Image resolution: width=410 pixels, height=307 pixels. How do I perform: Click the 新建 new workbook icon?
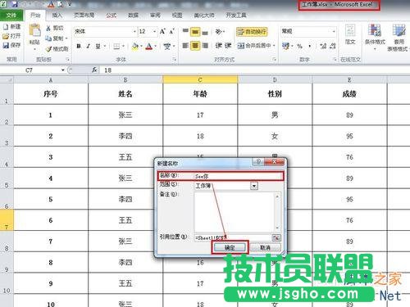(x=6, y=26)
